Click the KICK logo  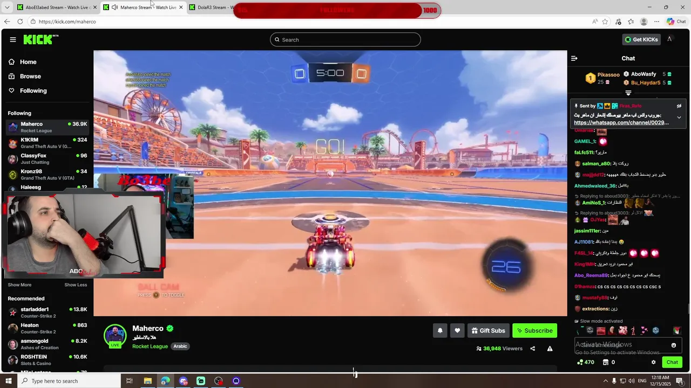pyautogui.click(x=40, y=39)
